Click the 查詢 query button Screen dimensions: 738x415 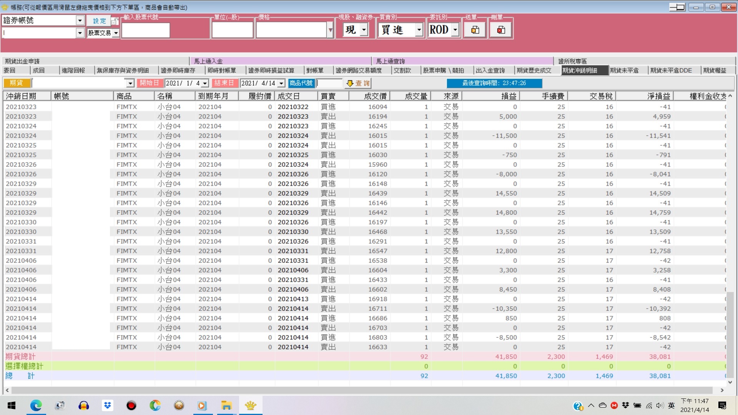tap(358, 83)
